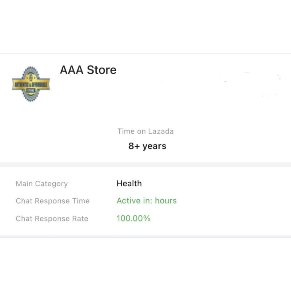291x291 pixels.
Task: Click the small "Store" ribbon under logo banner
Action: click(x=31, y=91)
